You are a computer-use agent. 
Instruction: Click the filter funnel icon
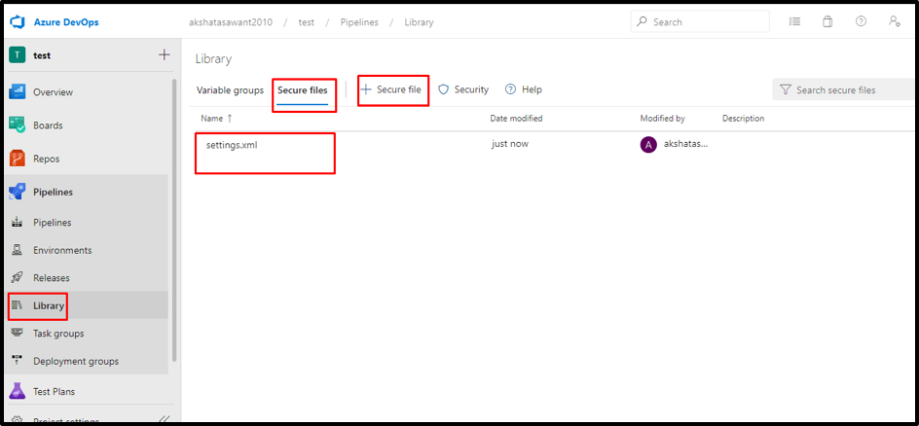786,90
